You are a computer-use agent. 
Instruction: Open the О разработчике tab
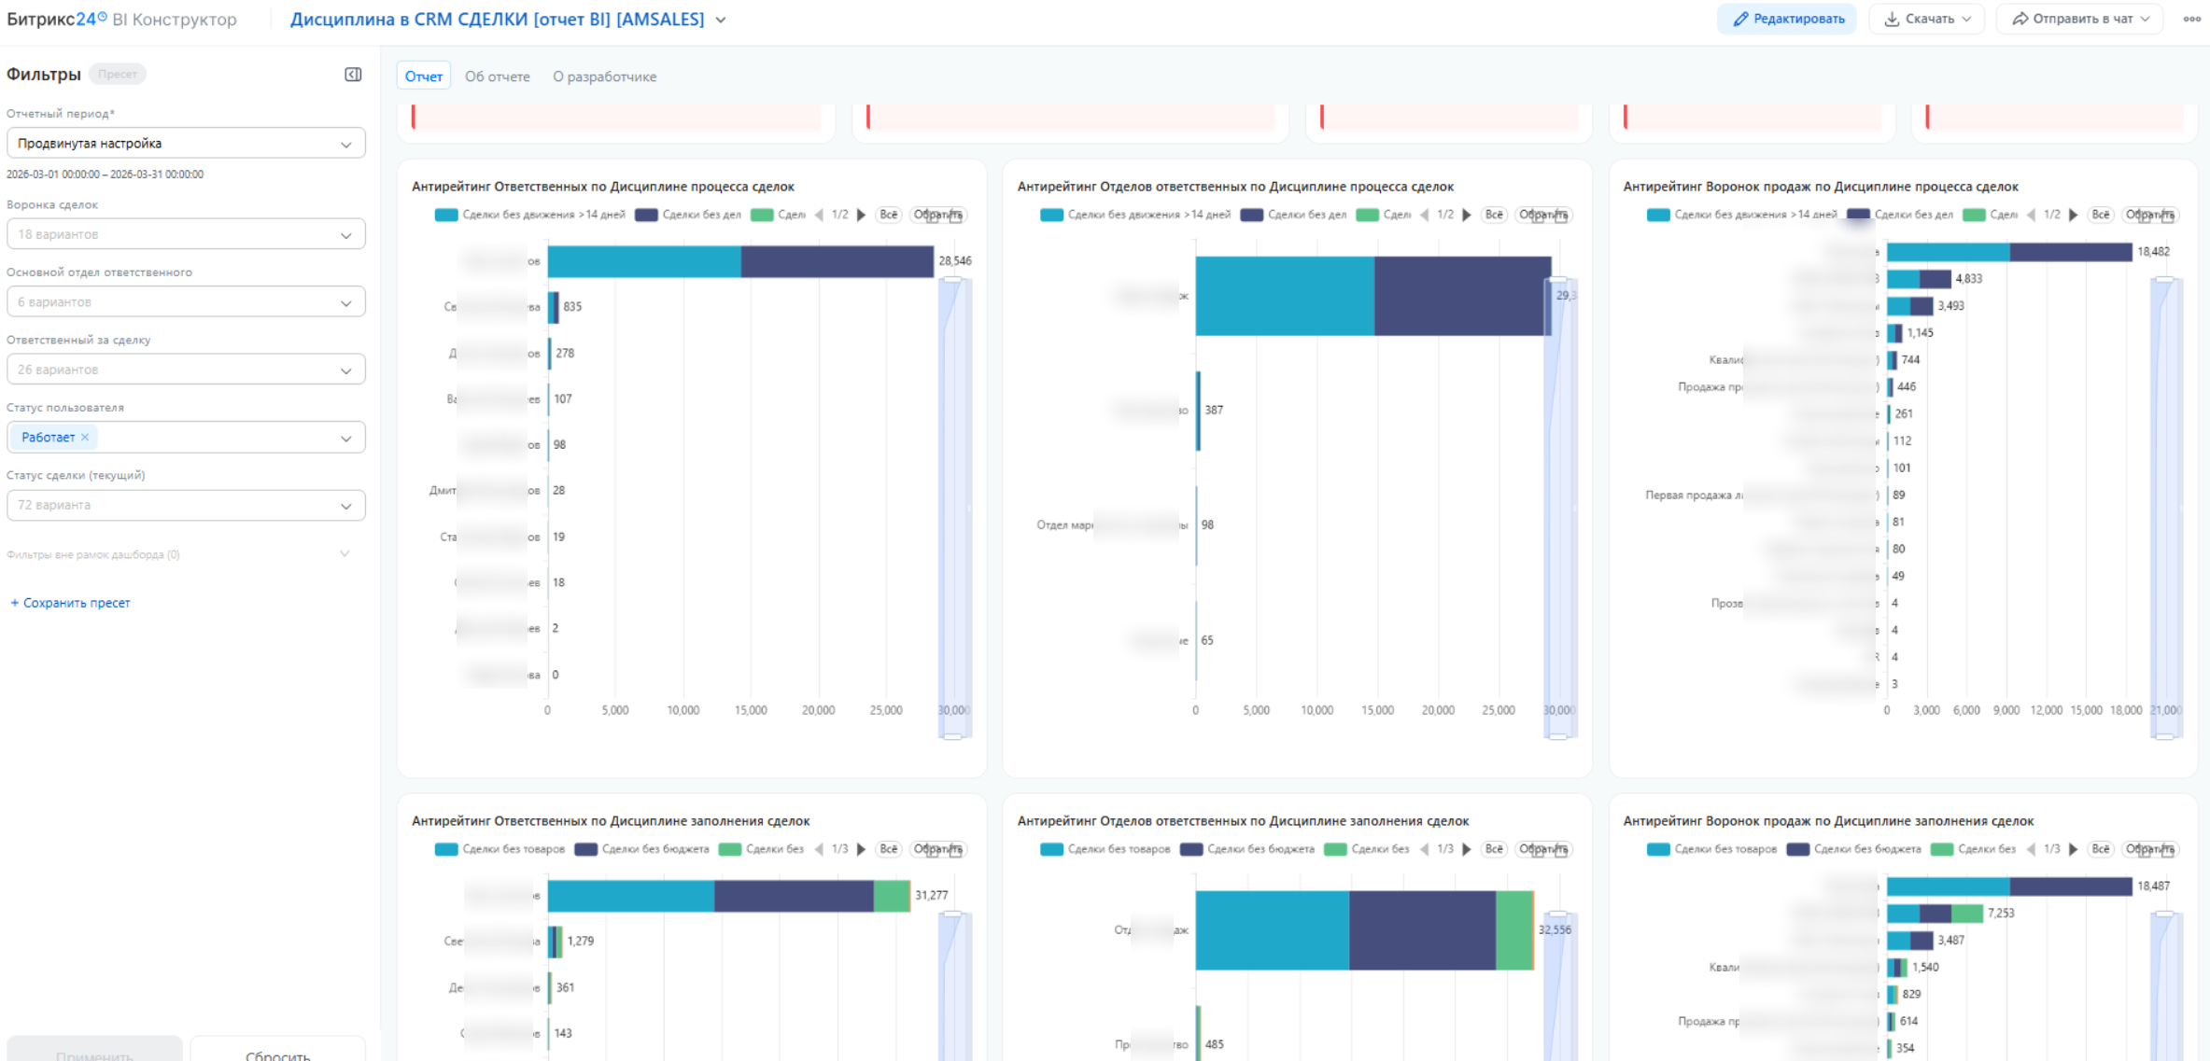point(604,77)
